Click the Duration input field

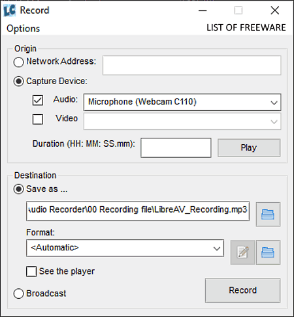[176, 147]
